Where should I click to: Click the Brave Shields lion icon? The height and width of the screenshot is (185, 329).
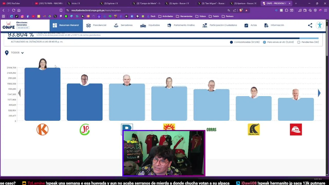[x=241, y=10]
